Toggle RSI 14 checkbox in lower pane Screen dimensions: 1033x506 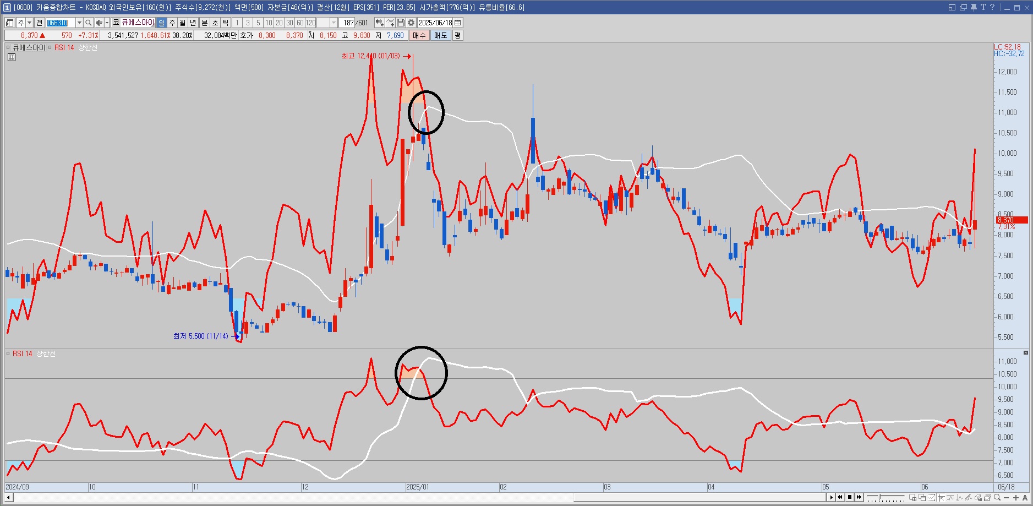tap(8, 353)
